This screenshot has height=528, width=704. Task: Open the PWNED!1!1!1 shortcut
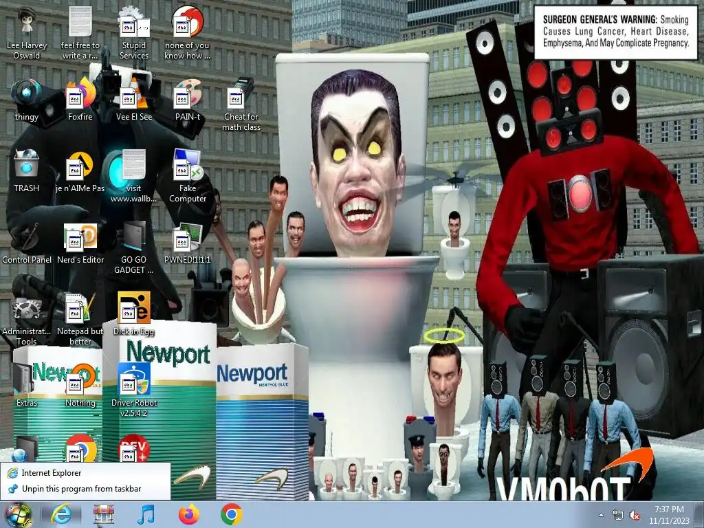187,243
